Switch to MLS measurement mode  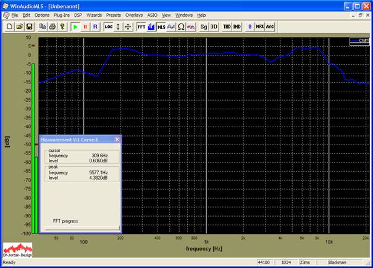point(161,27)
